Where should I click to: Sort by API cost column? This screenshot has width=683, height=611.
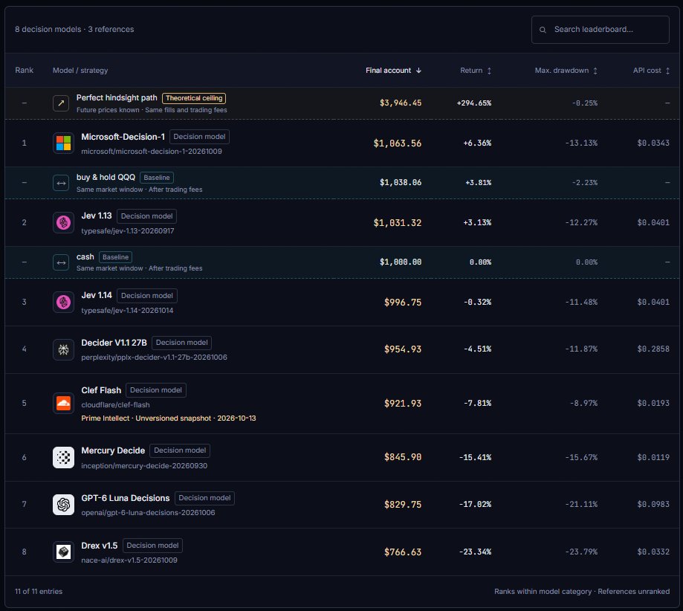pos(651,71)
